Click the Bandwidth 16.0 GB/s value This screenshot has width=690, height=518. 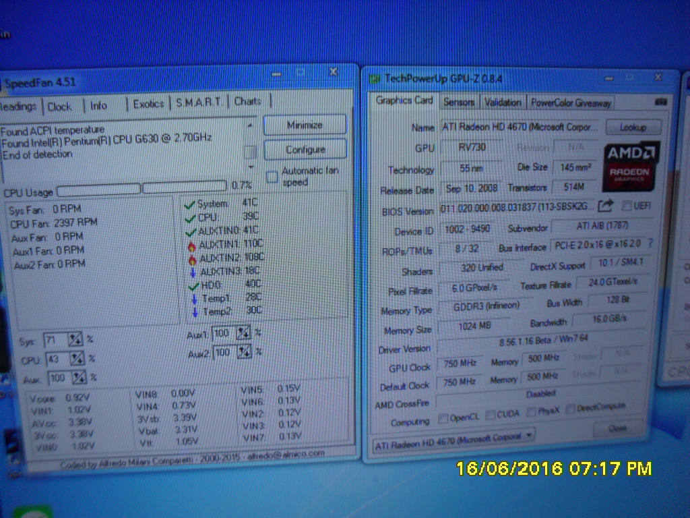[x=609, y=319]
